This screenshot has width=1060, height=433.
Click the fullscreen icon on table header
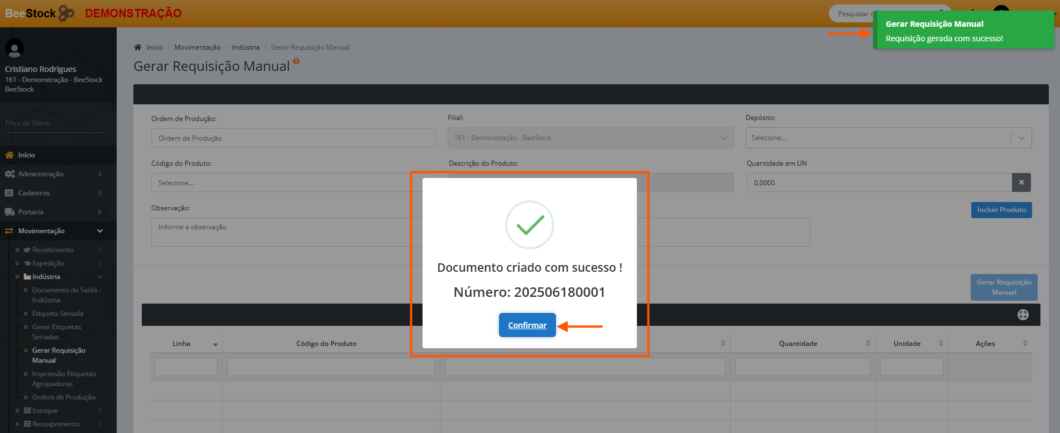click(1023, 315)
